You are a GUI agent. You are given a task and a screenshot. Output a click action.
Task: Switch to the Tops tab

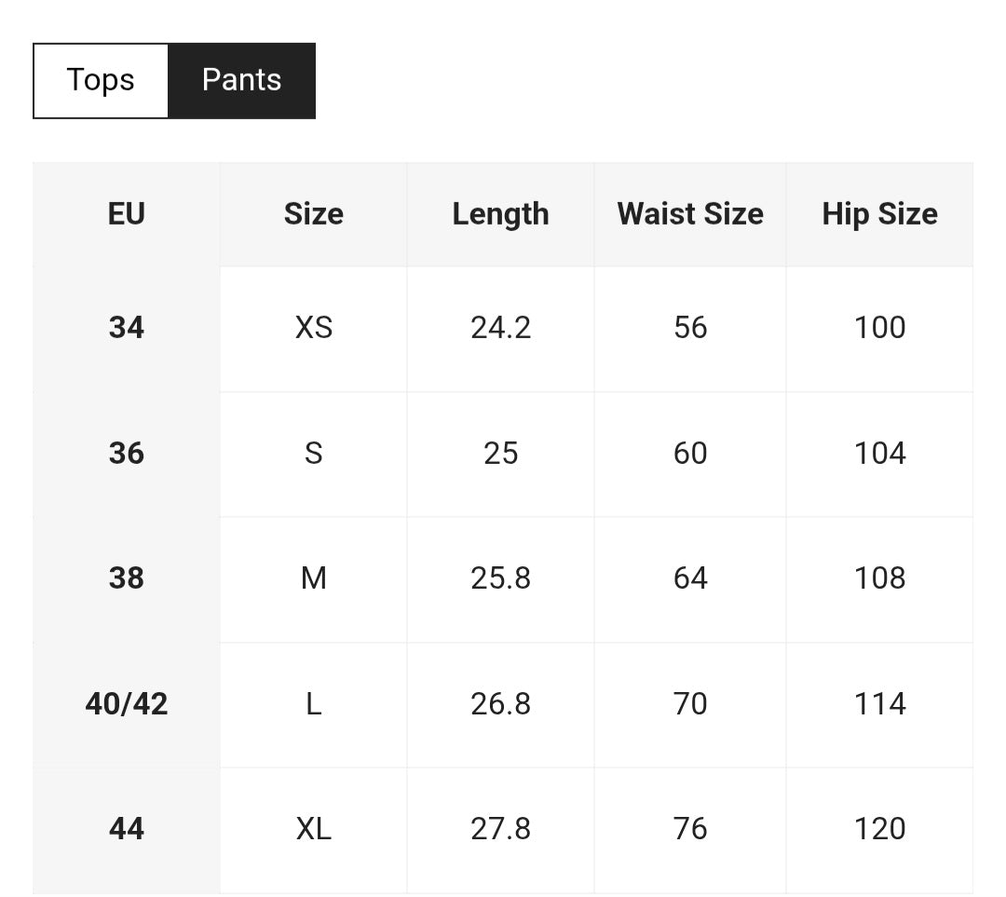tap(101, 80)
